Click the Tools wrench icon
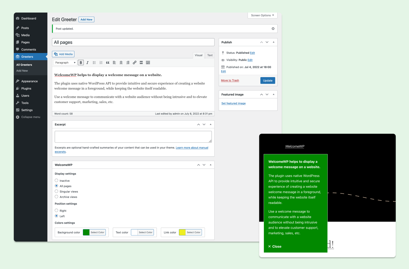This screenshot has height=269, width=409. (18, 103)
